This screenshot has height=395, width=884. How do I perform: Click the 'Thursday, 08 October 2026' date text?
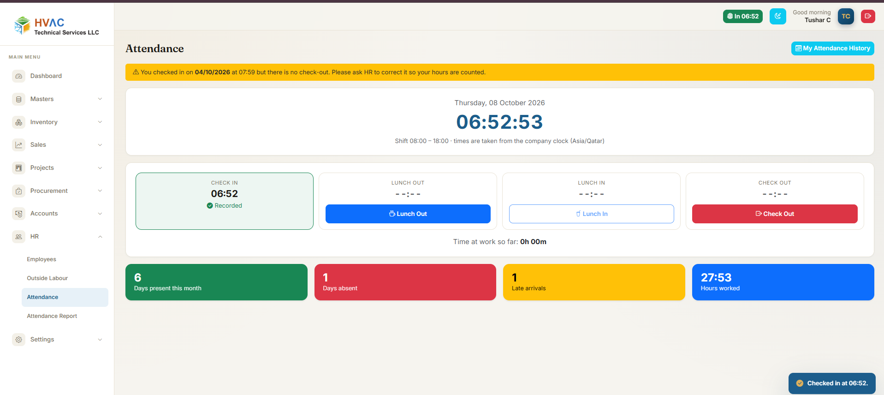click(500, 103)
